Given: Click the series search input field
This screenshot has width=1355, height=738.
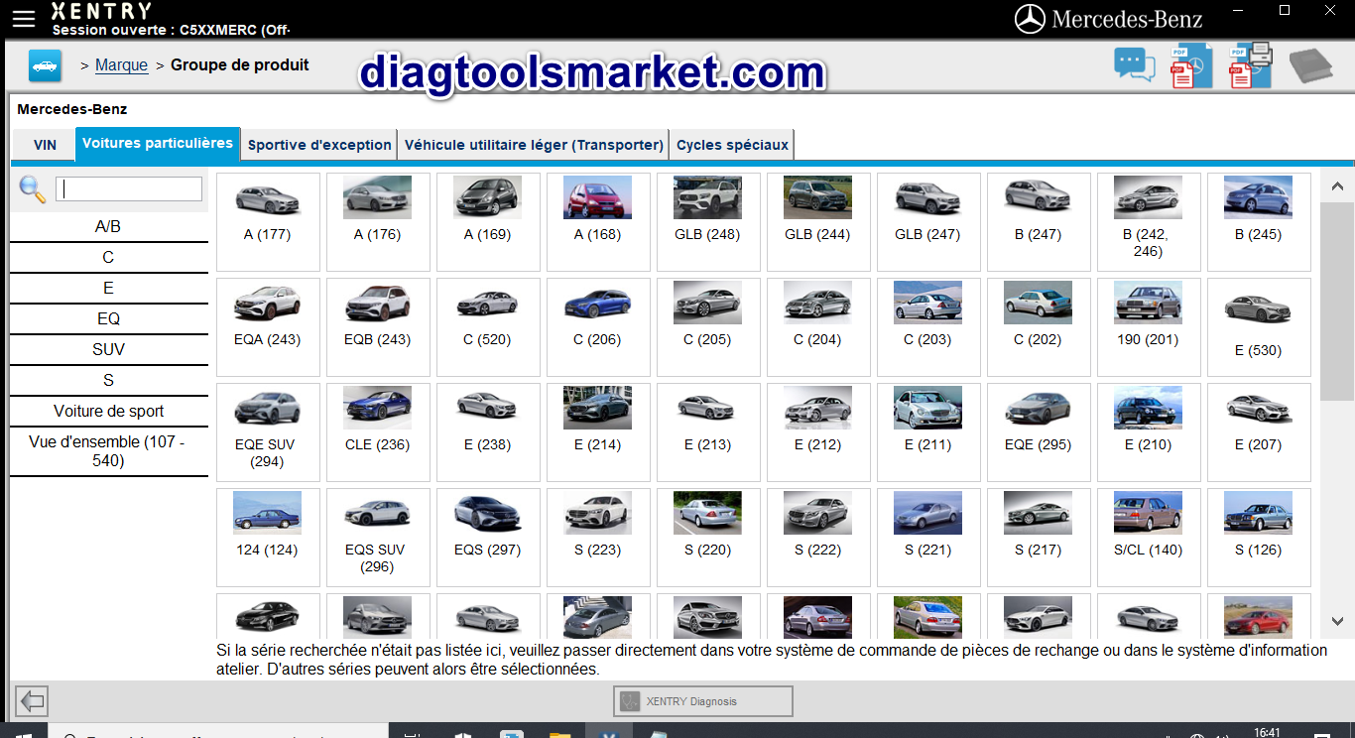Looking at the screenshot, I should pyautogui.click(x=129, y=188).
